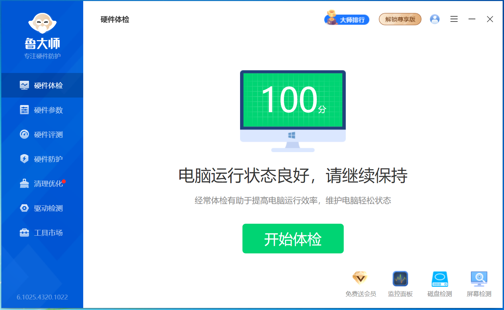Click the 鲁大师 logo mascot
Image resolution: width=504 pixels, height=310 pixels.
click(x=42, y=23)
